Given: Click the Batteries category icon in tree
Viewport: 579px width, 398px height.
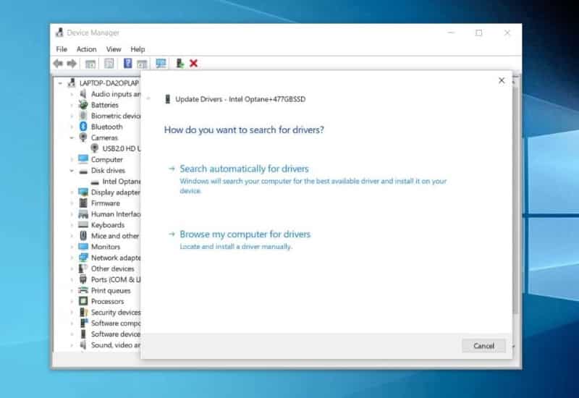Looking at the screenshot, I should [83, 105].
